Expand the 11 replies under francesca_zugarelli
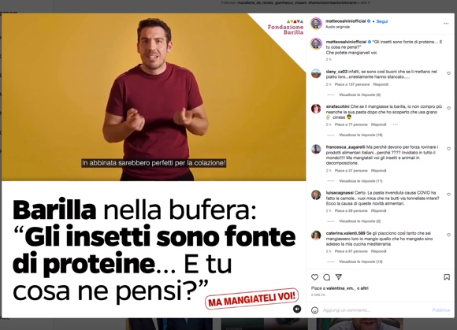 click(x=361, y=181)
